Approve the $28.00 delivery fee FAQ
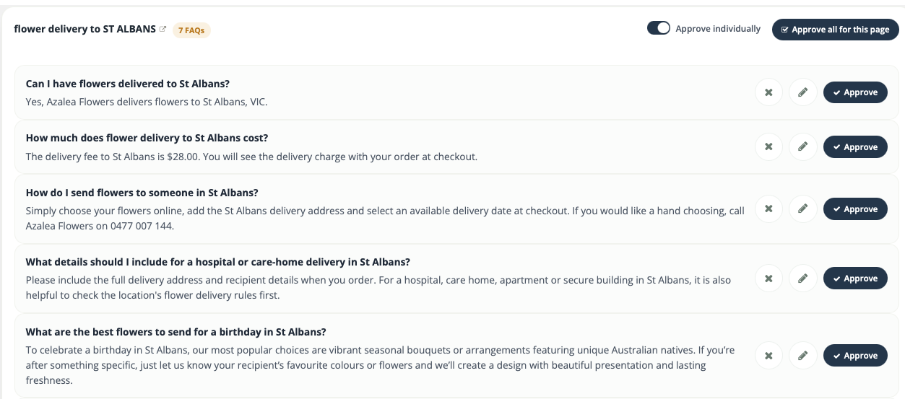This screenshot has width=905, height=399. pos(855,147)
